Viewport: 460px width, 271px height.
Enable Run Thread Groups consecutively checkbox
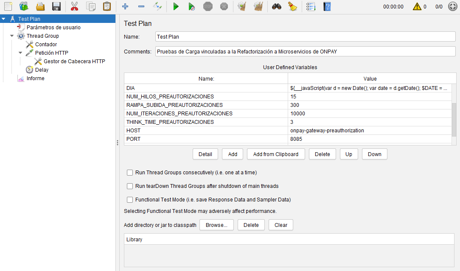click(x=130, y=173)
